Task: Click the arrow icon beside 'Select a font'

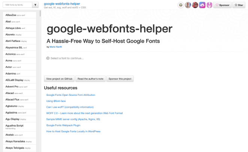Action: coord(48,58)
